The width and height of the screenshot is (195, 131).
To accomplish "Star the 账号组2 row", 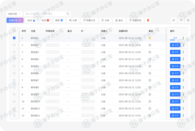I will (x=150, y=45).
